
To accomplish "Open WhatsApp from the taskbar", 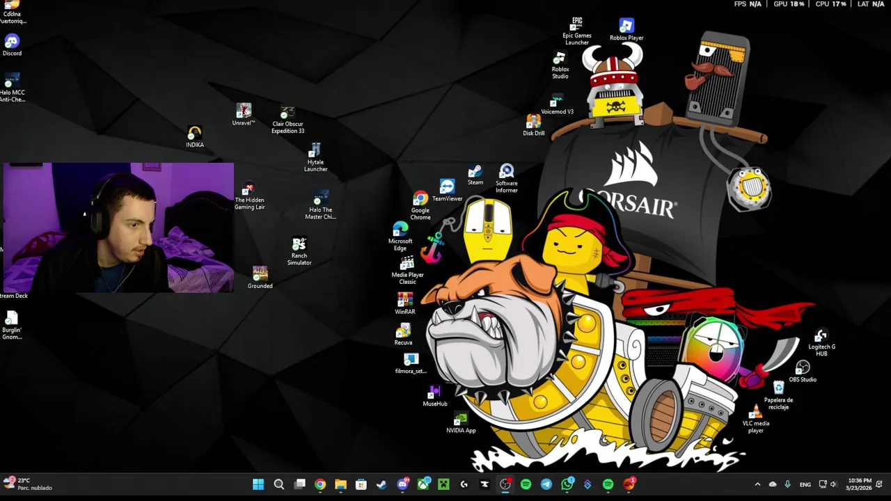I will click(x=567, y=484).
